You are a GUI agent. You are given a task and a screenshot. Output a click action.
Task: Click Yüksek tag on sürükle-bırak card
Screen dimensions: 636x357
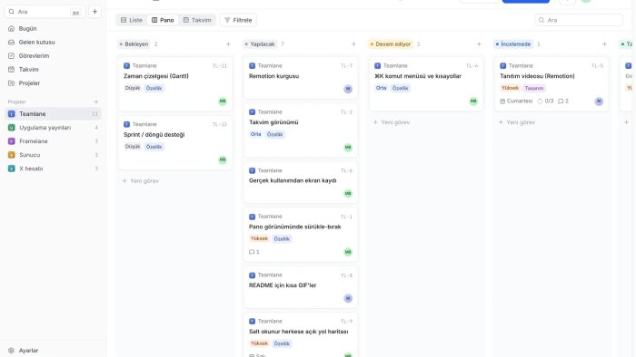259,239
